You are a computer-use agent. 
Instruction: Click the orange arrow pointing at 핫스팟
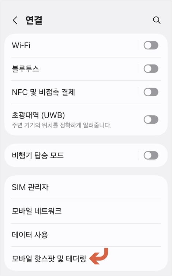99,256
